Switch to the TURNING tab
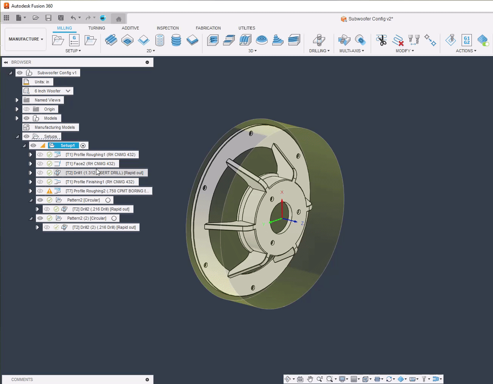 96,28
